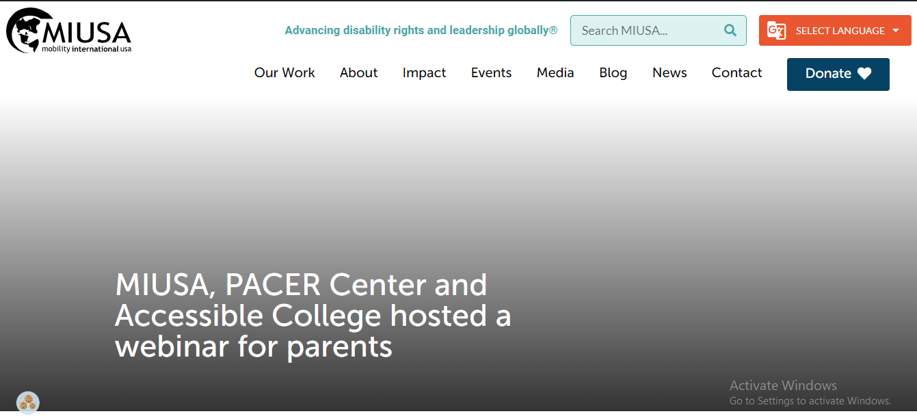Open the cookie consent widget

point(28,402)
